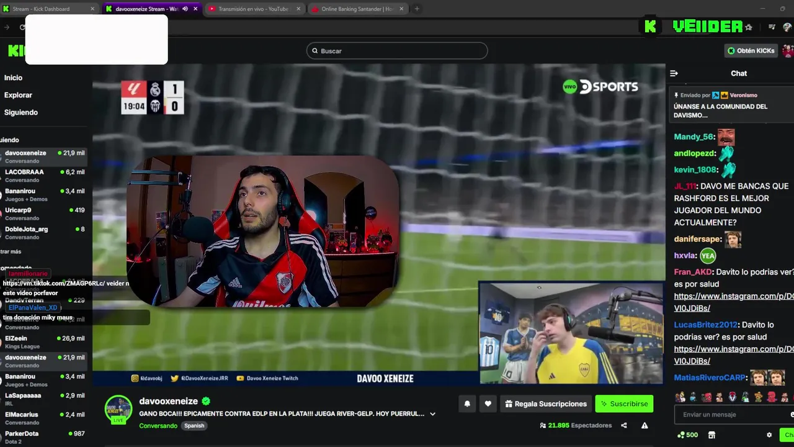Screen dimensions: 794x447
Task: Open the chat shop store icon
Action: coord(711,435)
